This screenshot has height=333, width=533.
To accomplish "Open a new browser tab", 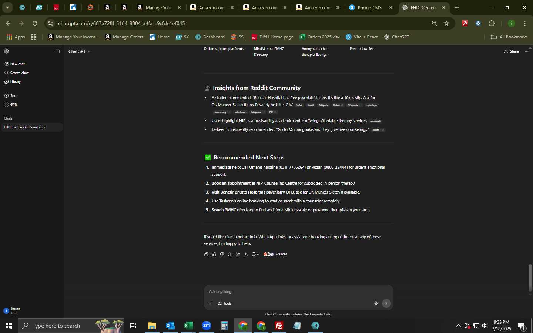I will coord(457,7).
